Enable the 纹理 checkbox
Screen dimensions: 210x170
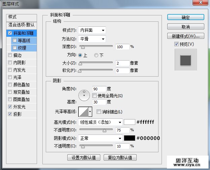[x=14, y=48]
